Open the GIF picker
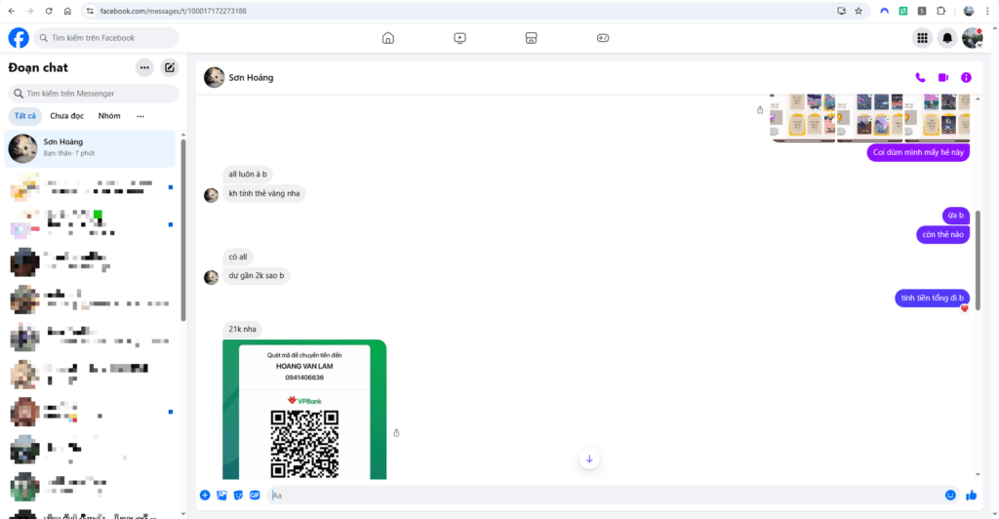Image resolution: width=999 pixels, height=519 pixels. tap(255, 496)
